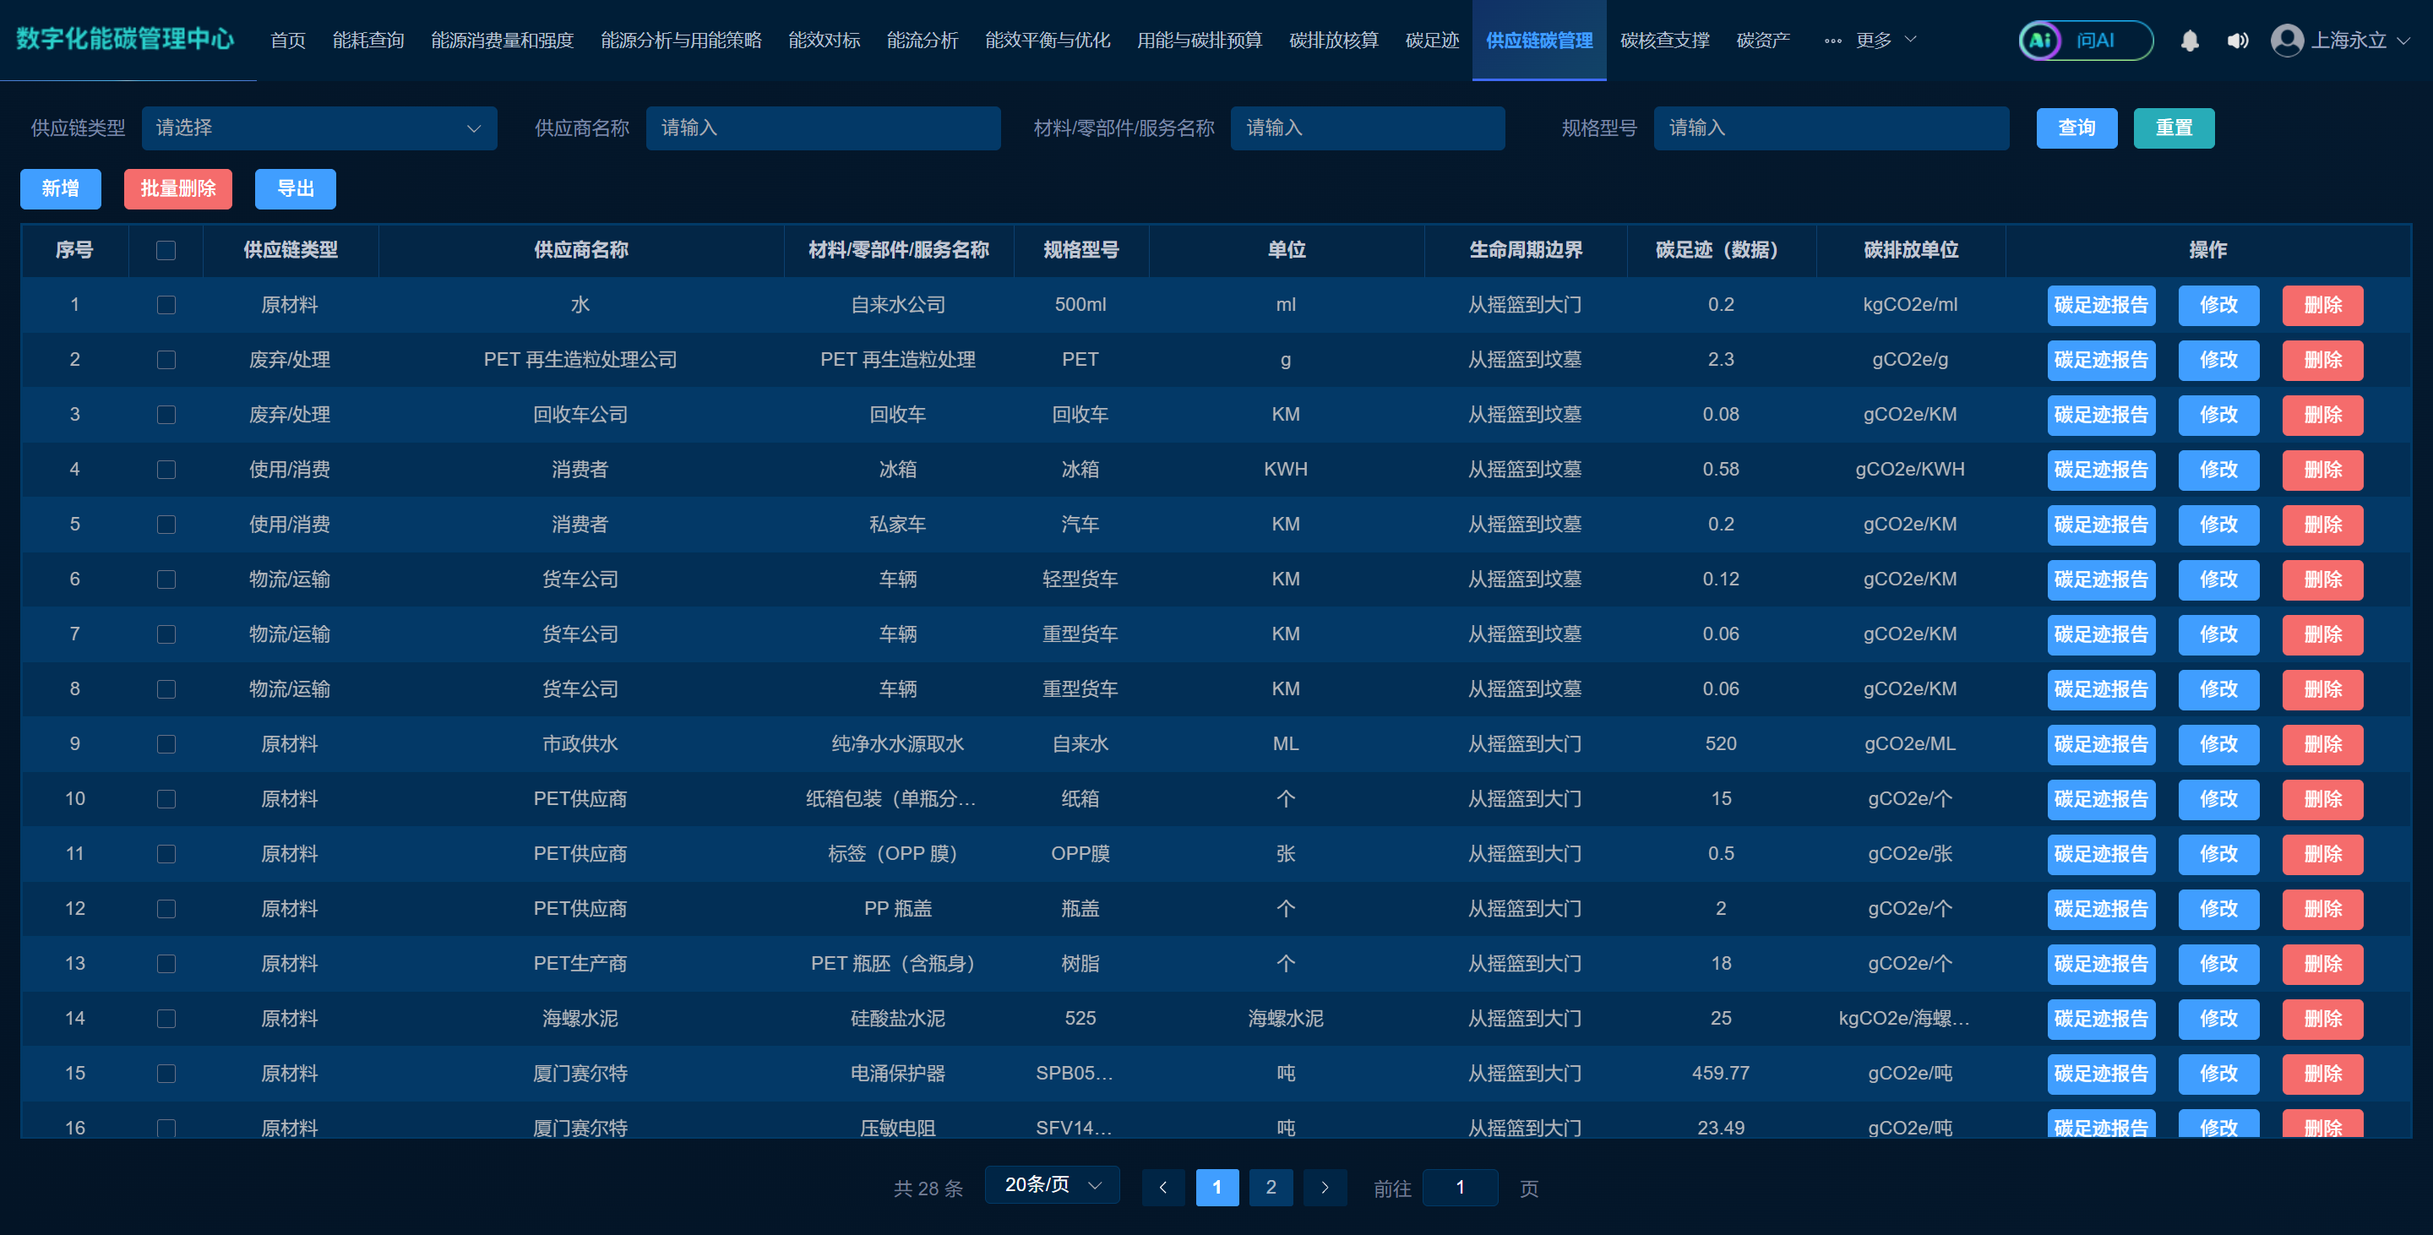Go to previous page arrow
2433x1235 pixels.
coord(1162,1188)
